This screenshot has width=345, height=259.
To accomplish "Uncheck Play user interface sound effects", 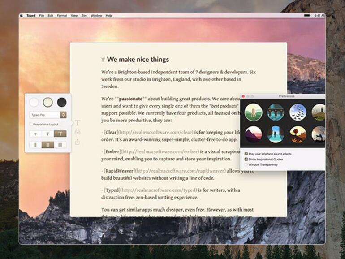I will pyautogui.click(x=246, y=154).
